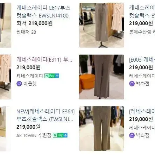Click the N Pay badge beside AK TOWN 수원점

click(60, 135)
